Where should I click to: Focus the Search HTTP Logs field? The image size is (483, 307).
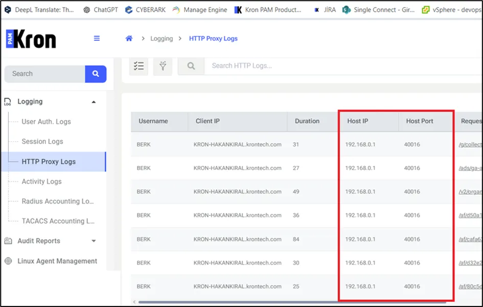(x=343, y=65)
